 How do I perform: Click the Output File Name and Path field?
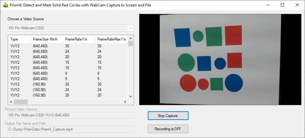(x=71, y=129)
